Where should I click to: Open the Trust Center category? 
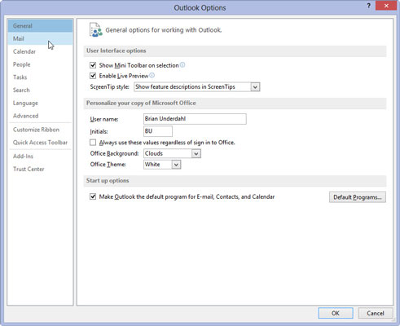pos(40,169)
